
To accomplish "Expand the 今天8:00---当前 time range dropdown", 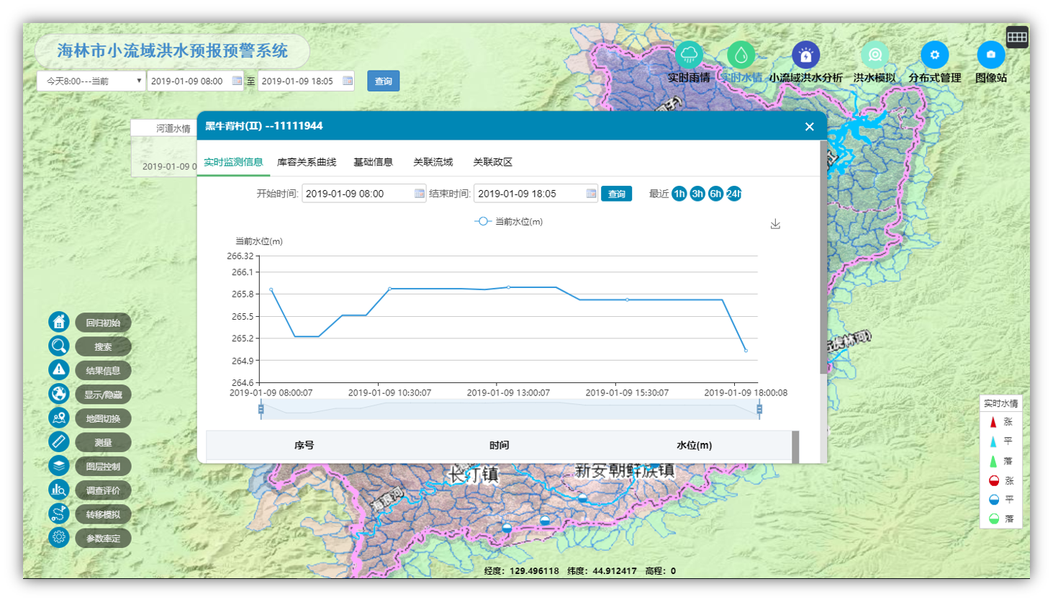I will 91,81.
